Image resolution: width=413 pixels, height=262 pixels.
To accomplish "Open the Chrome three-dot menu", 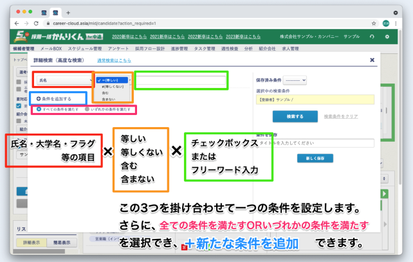I will (x=396, y=23).
